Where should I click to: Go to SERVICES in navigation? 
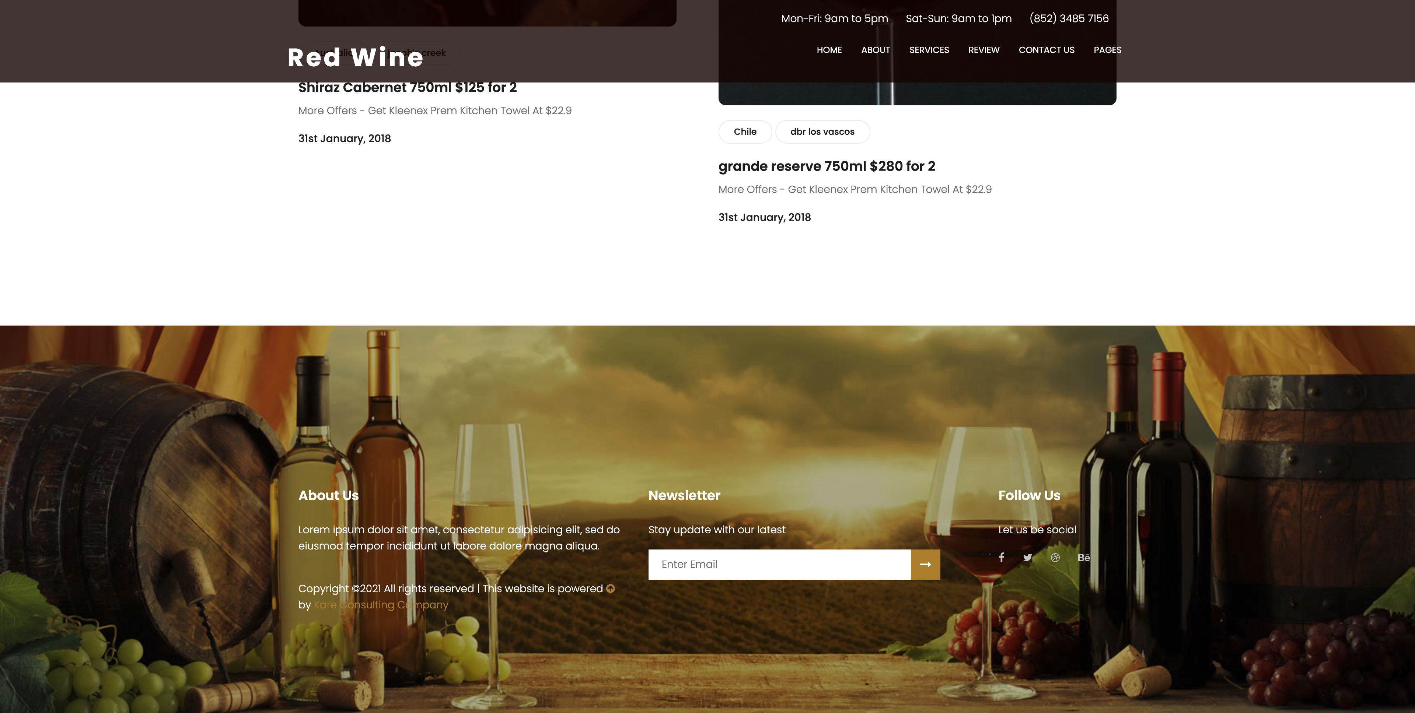coord(929,50)
